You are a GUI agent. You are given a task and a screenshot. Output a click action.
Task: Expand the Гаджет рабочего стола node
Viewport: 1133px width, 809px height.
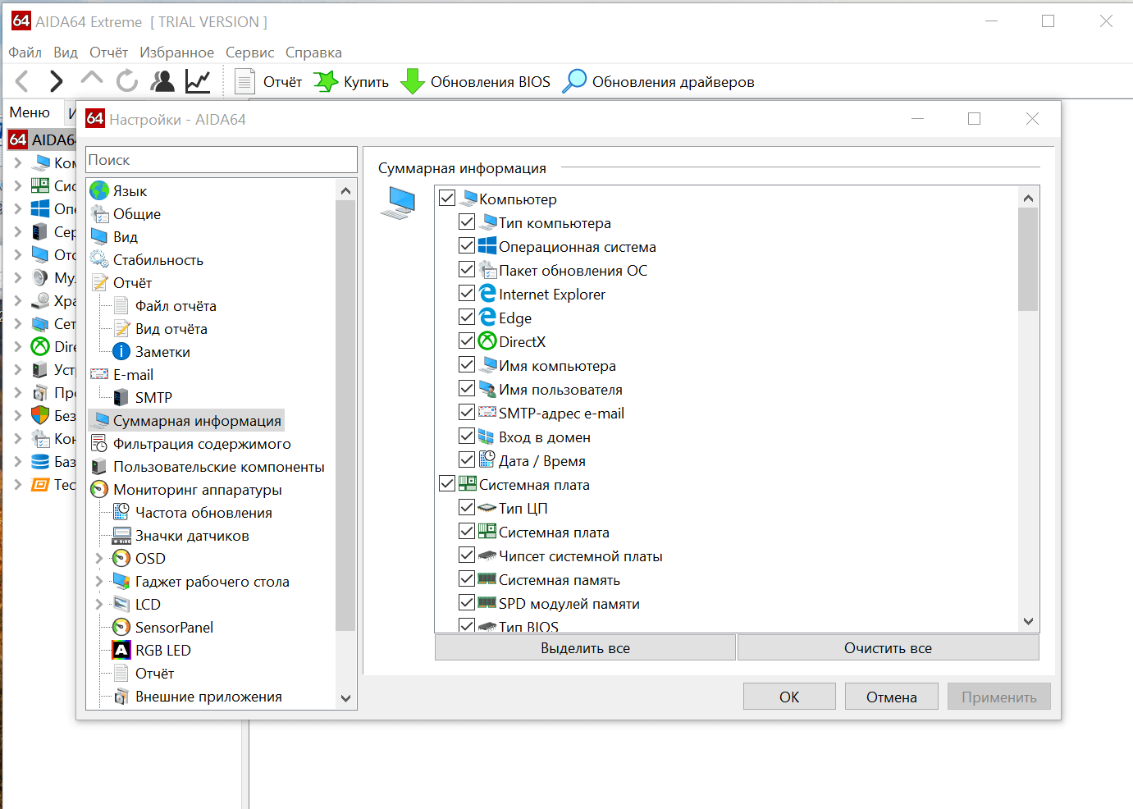point(99,582)
